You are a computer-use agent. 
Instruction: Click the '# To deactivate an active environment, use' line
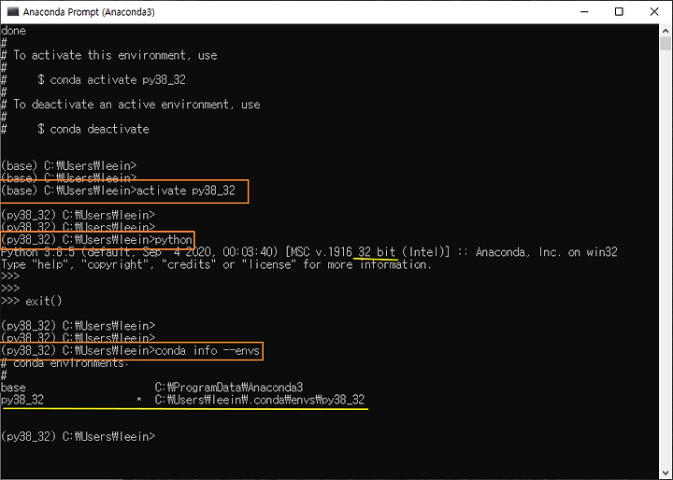pyautogui.click(x=131, y=105)
